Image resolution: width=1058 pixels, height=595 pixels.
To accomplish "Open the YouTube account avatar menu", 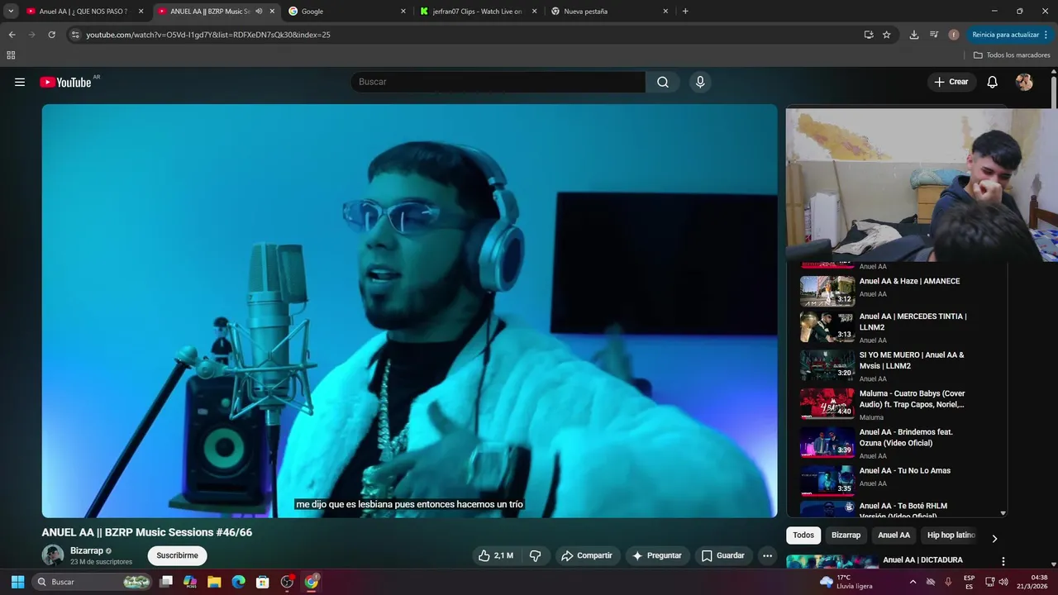I will pyautogui.click(x=1024, y=82).
